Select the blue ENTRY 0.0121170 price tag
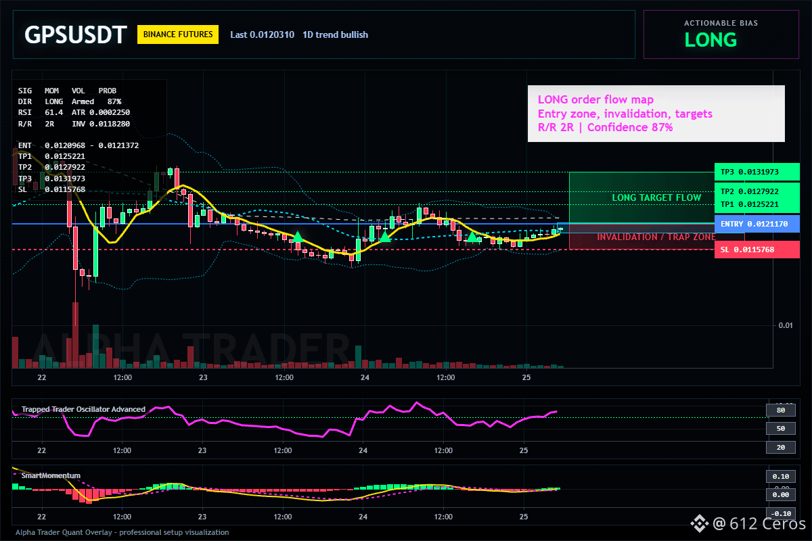 coord(757,224)
